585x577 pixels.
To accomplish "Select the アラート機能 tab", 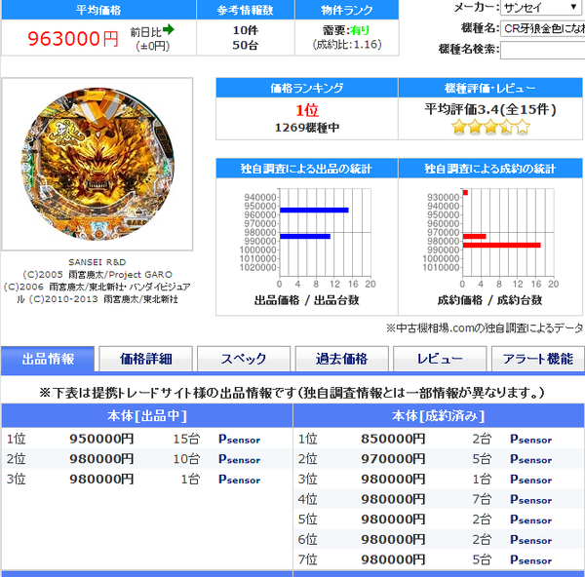I will pos(538,359).
